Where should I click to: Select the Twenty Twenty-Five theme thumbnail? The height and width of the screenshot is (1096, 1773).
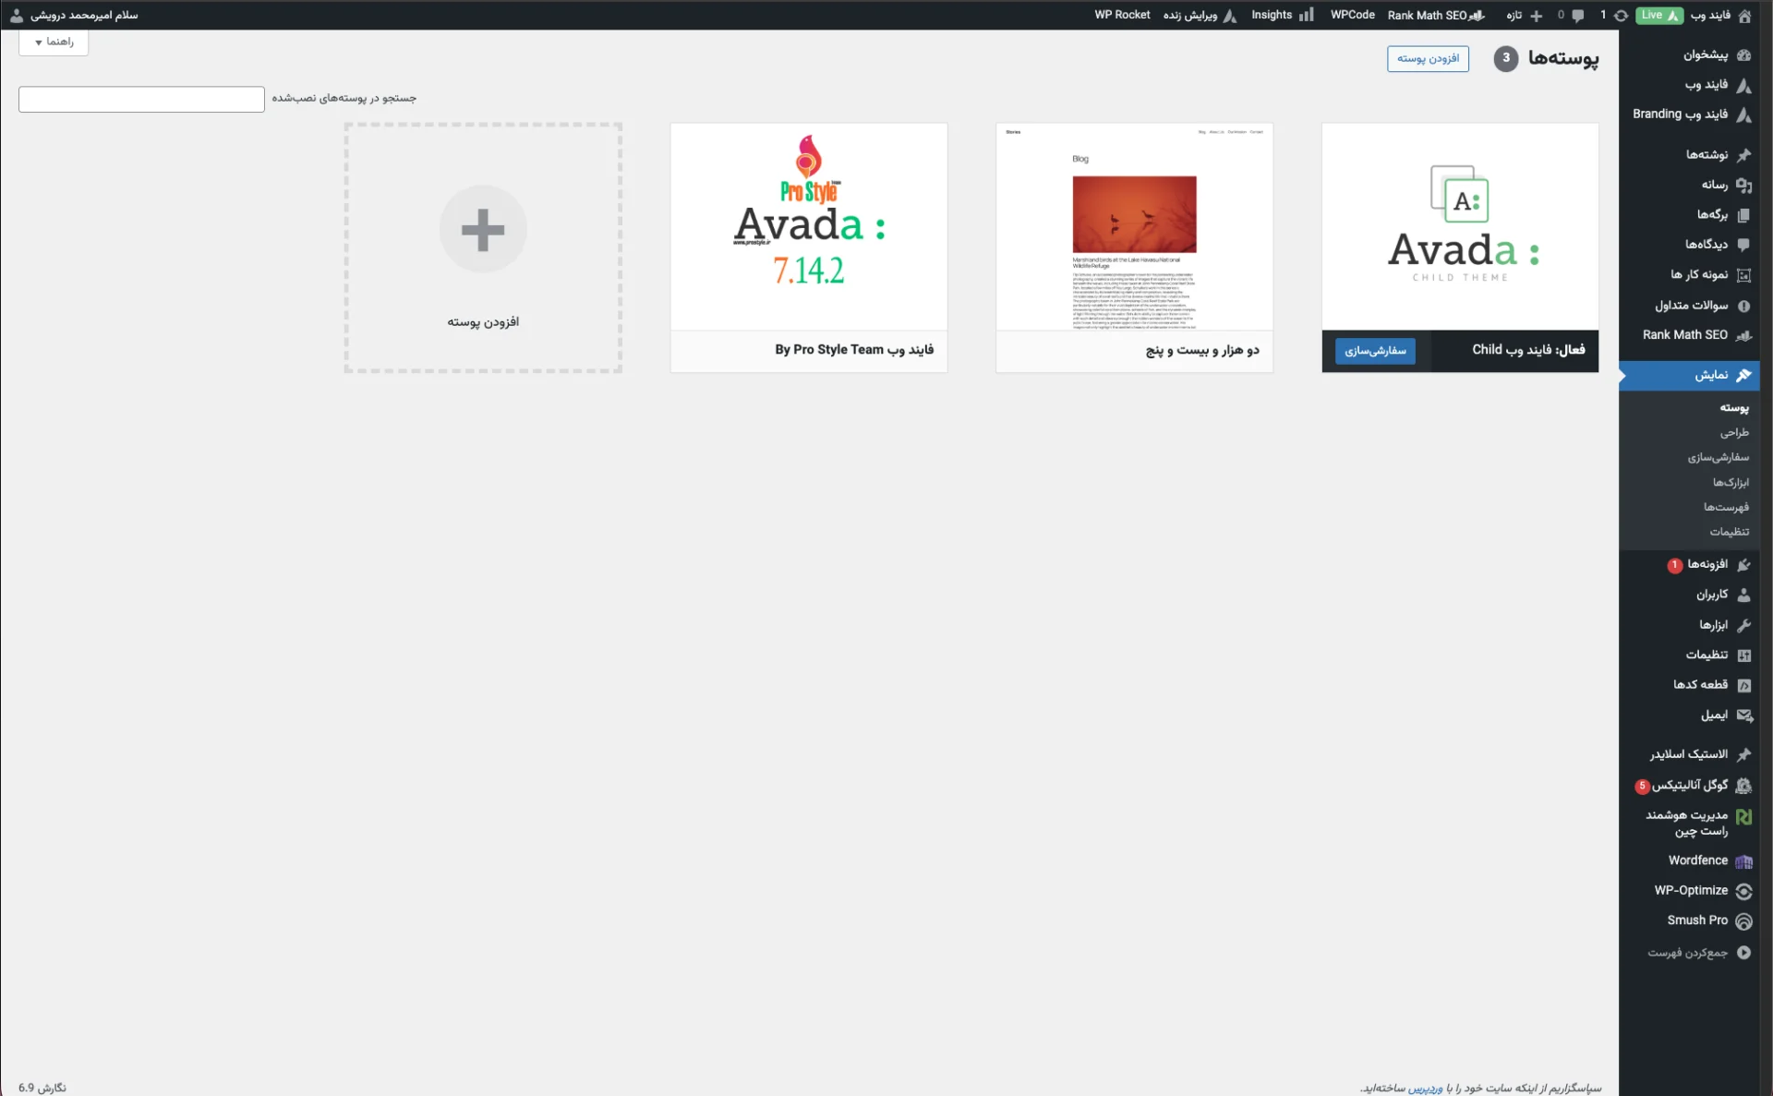(1134, 226)
